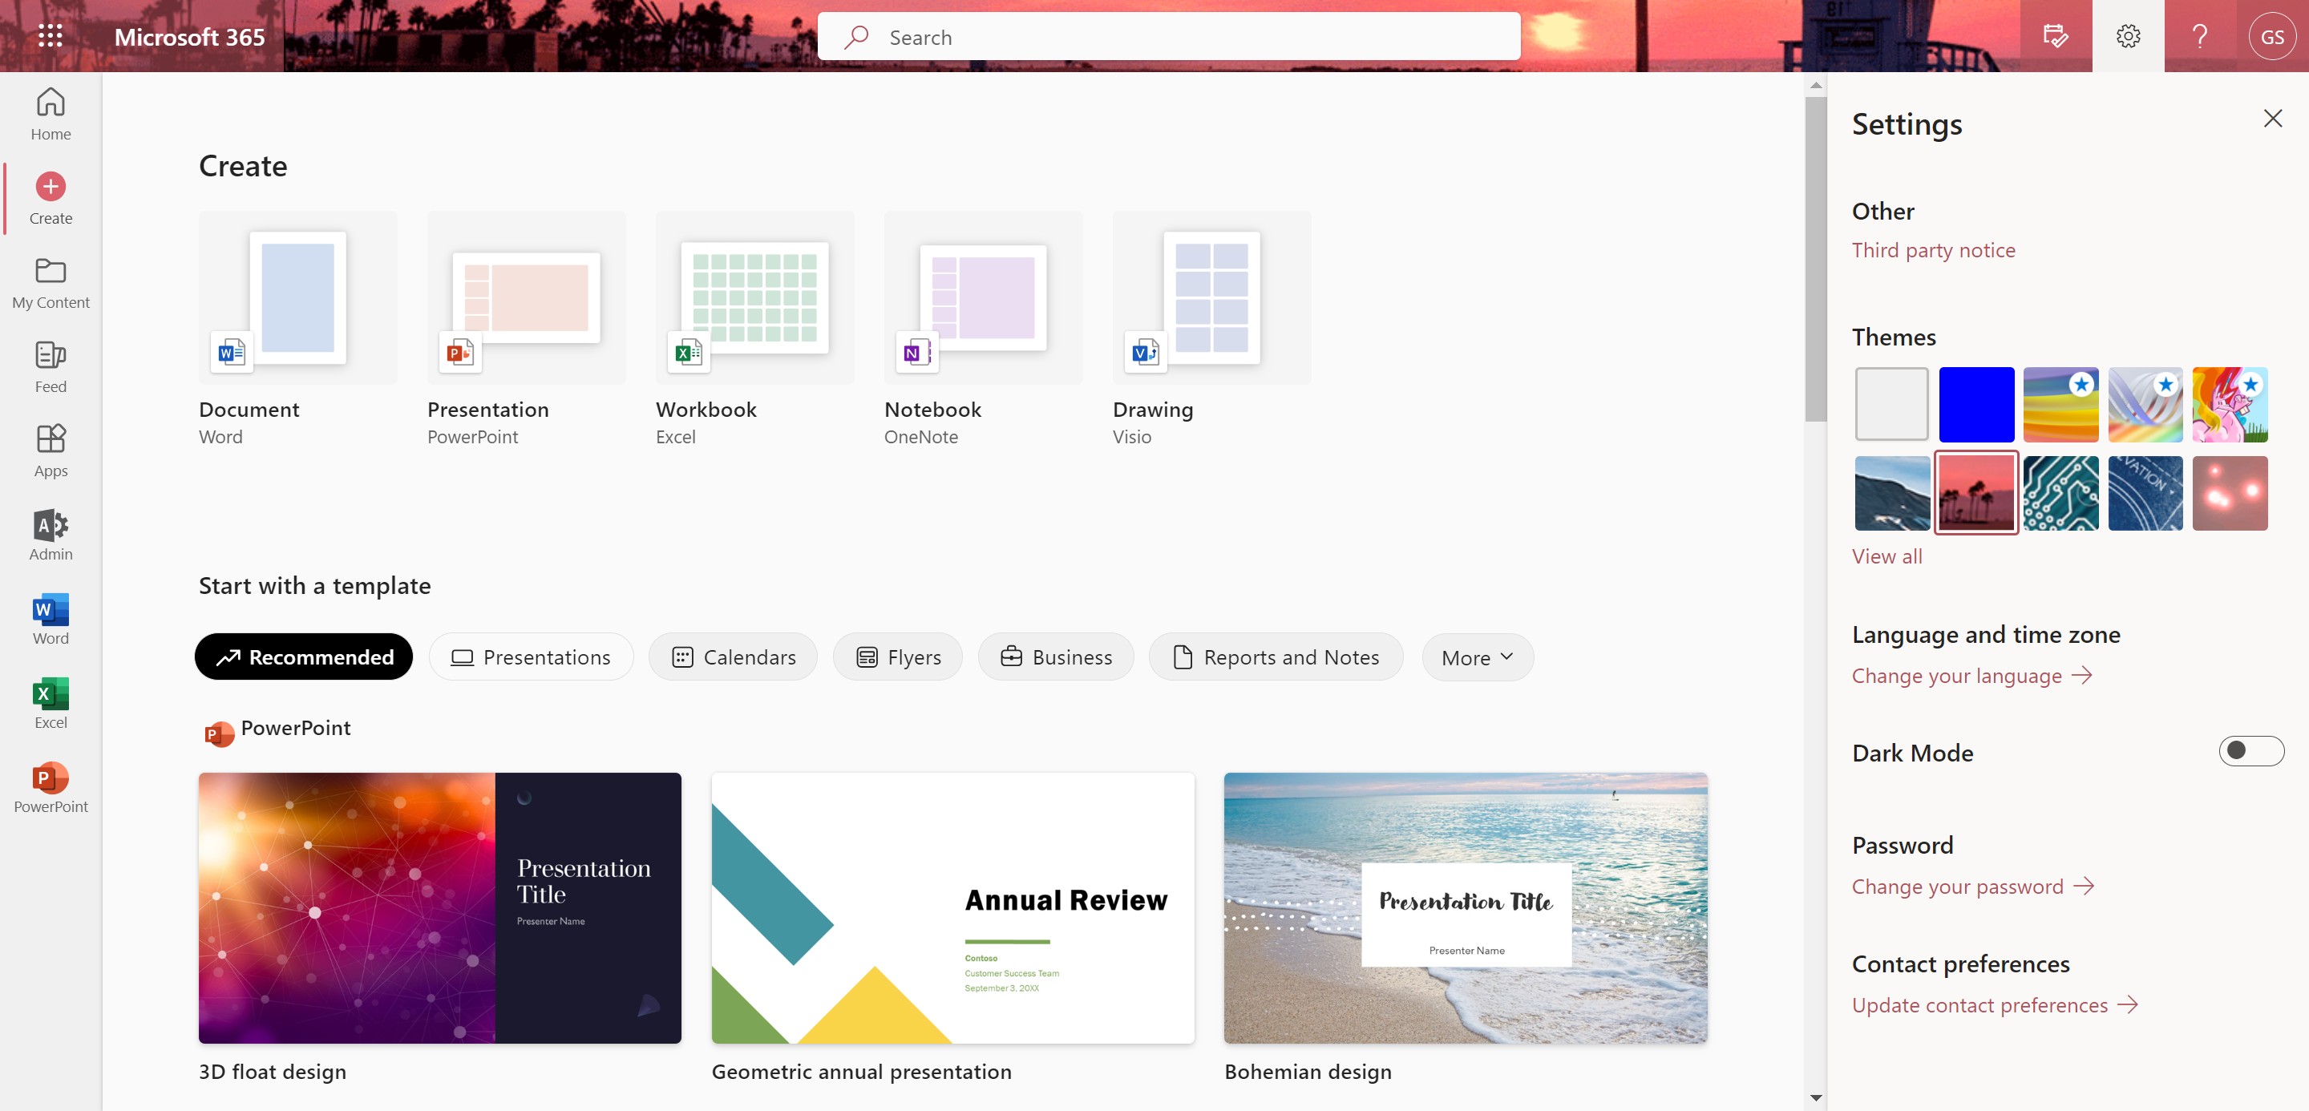Click Update contact preferences link
The width and height of the screenshot is (2309, 1111).
(x=1996, y=1004)
